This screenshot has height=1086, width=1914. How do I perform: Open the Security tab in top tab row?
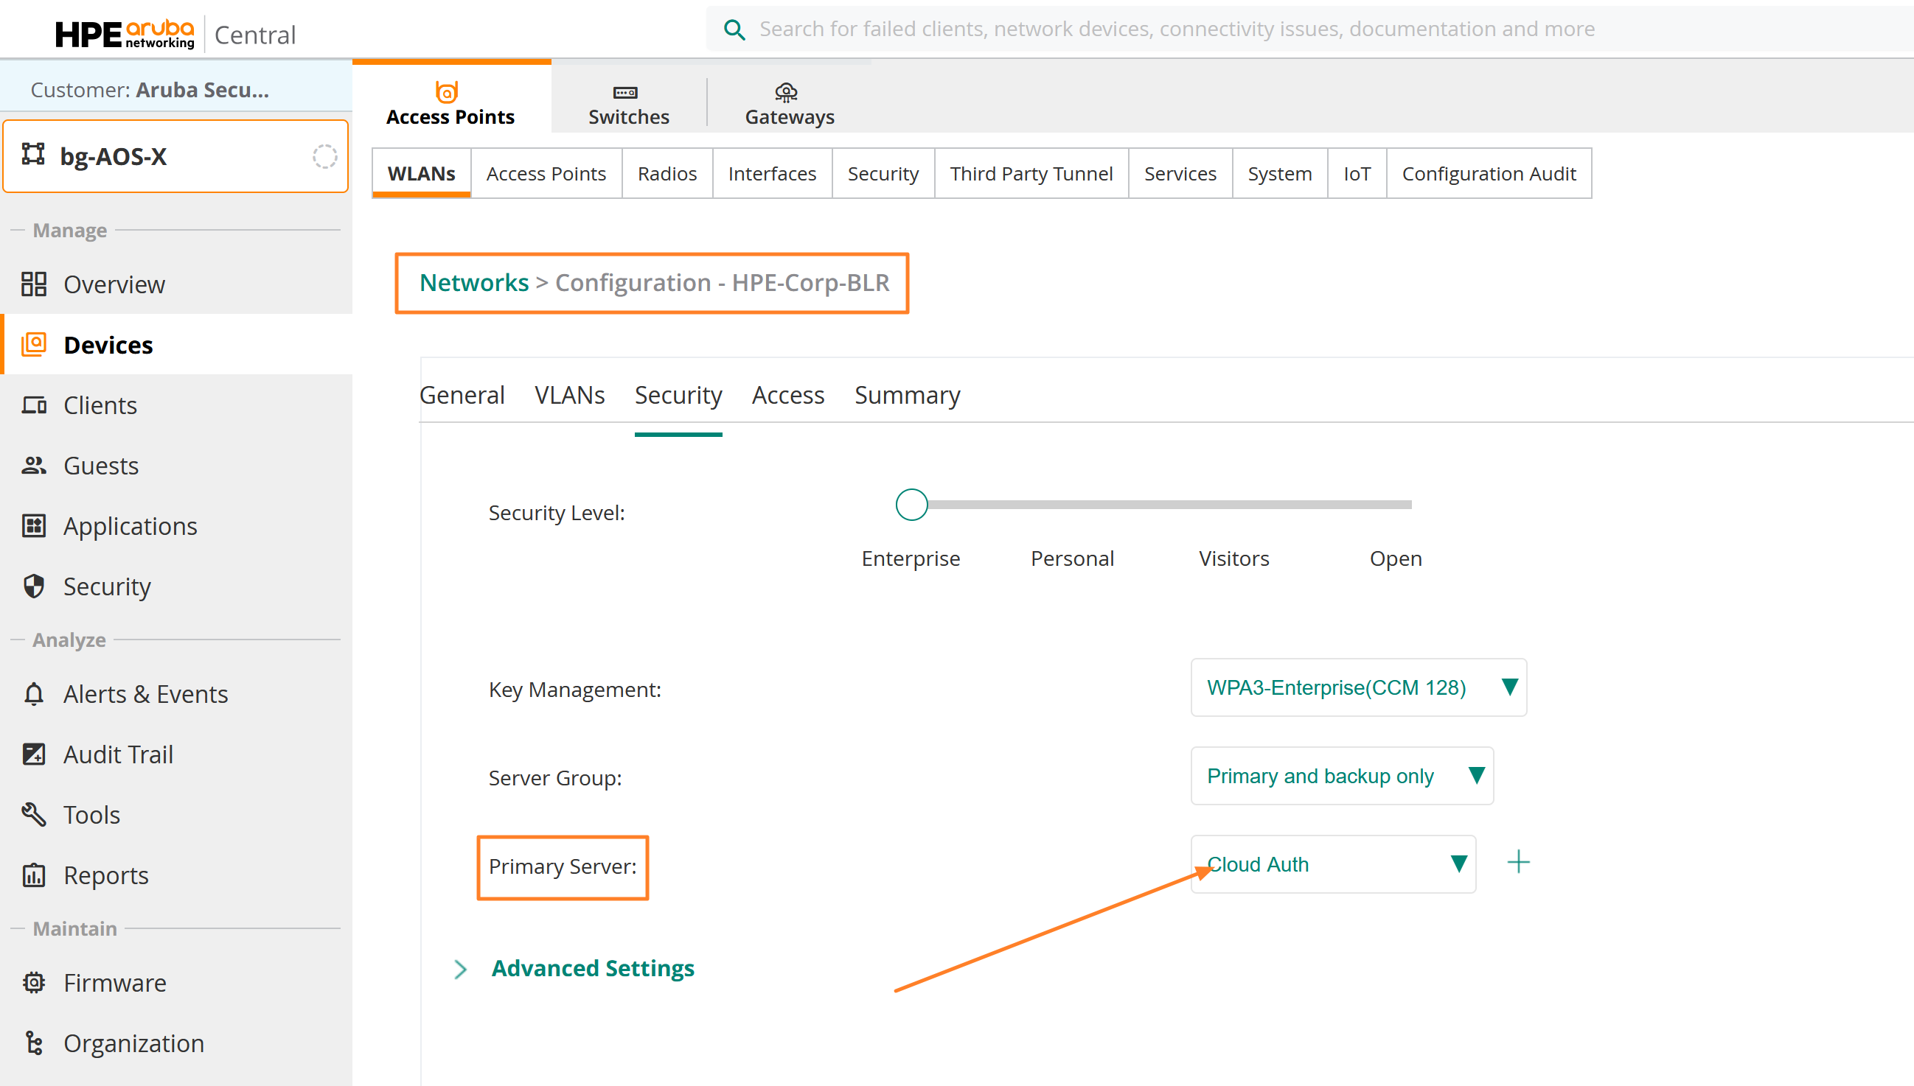883,173
